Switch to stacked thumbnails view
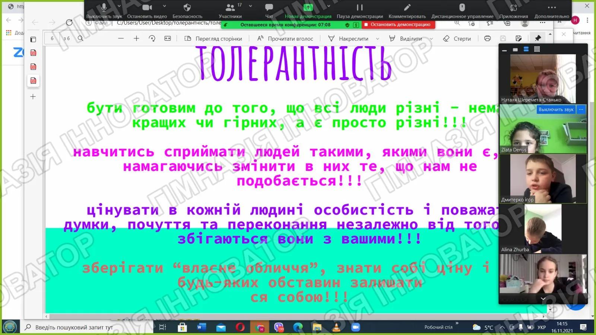Image resolution: width=596 pixels, height=335 pixels. pos(526,49)
